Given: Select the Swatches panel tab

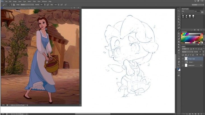Looking at the screenshot, I should [184, 32].
